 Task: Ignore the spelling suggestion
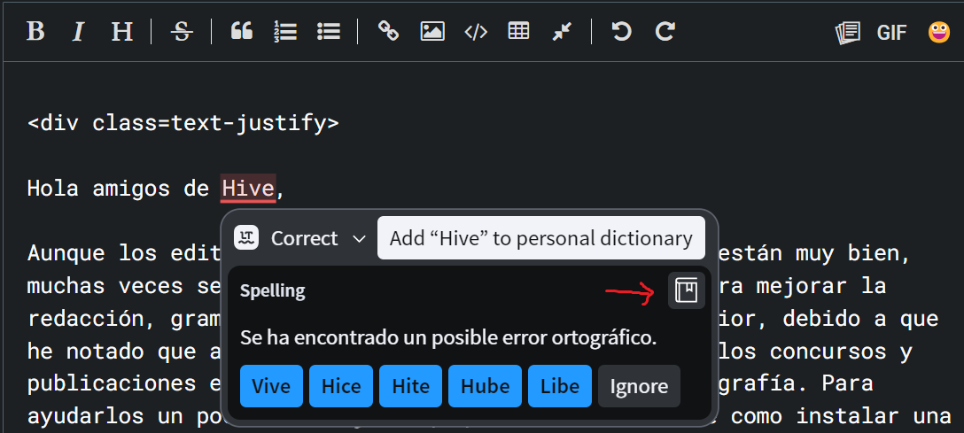(x=639, y=386)
